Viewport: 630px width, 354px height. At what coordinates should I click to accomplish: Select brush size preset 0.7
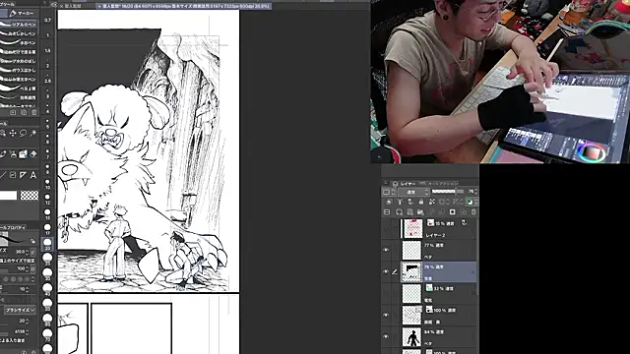click(x=47, y=20)
